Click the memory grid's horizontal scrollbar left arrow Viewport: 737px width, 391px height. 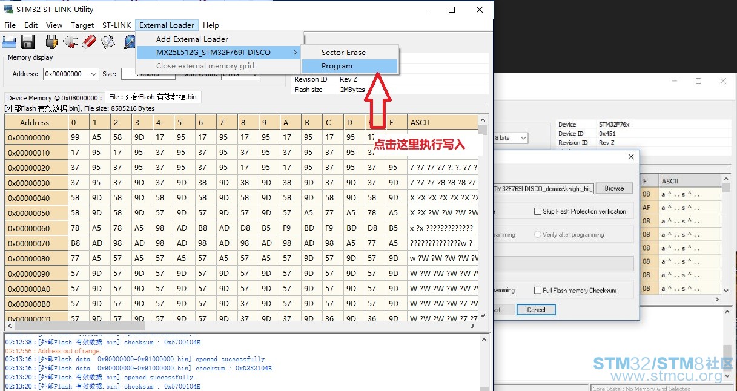[9, 326]
